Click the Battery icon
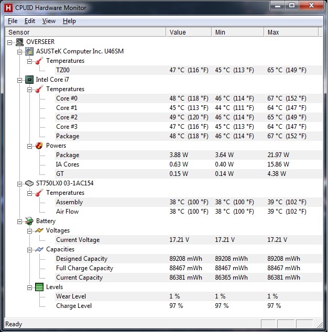 click(29, 221)
